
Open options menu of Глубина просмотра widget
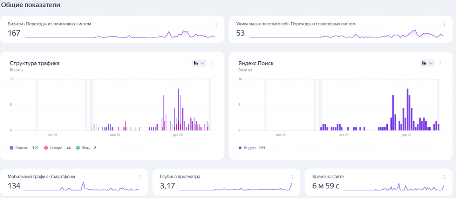pos(292,177)
